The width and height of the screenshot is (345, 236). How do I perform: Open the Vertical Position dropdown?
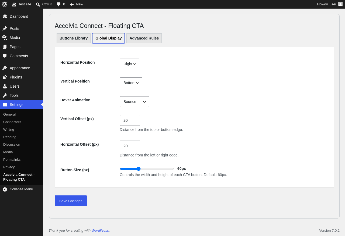click(131, 83)
